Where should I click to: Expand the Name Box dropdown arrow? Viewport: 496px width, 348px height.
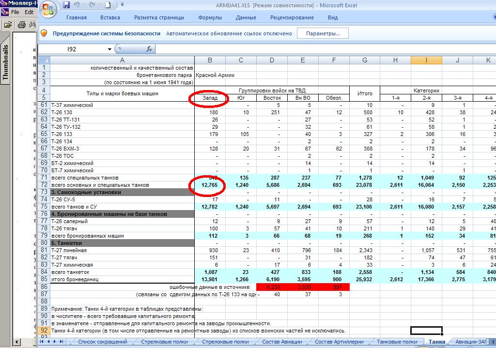click(x=109, y=49)
